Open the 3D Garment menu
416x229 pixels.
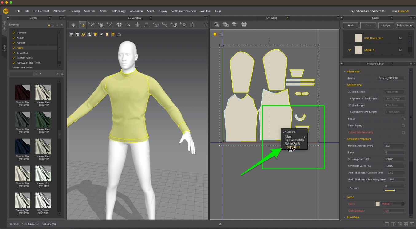pyautogui.click(x=41, y=11)
